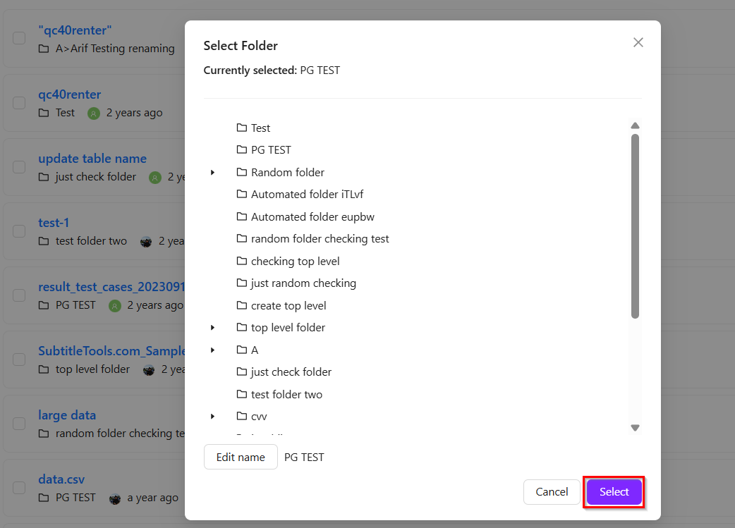The height and width of the screenshot is (528, 735).
Task: Click the Edit name button
Action: click(x=241, y=457)
